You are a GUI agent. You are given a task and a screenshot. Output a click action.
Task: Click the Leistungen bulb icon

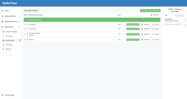click(3, 36)
